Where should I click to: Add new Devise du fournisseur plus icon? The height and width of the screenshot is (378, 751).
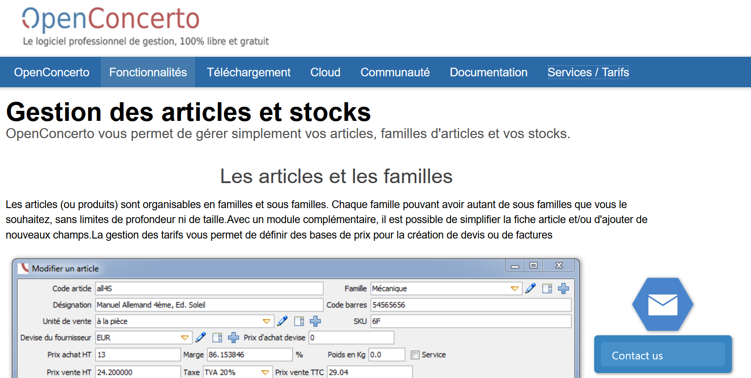[x=234, y=338]
